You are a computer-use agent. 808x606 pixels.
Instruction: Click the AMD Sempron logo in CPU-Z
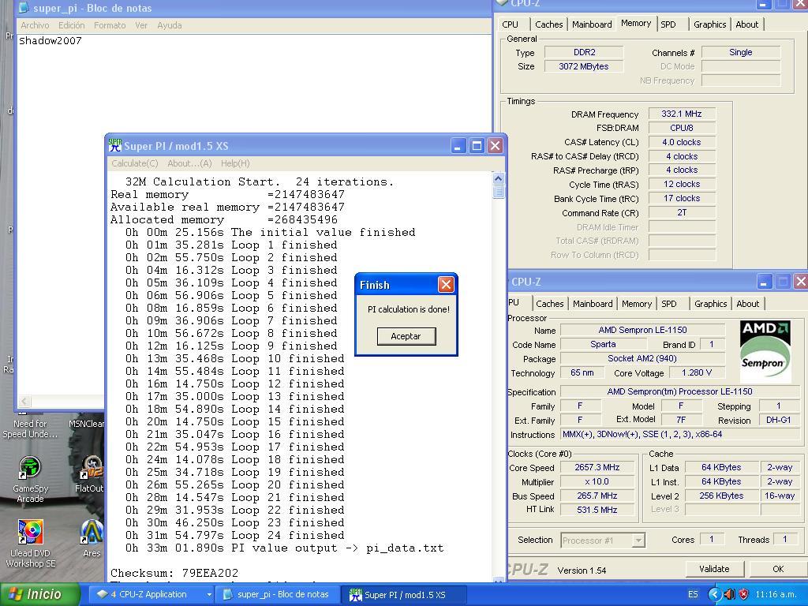765,350
